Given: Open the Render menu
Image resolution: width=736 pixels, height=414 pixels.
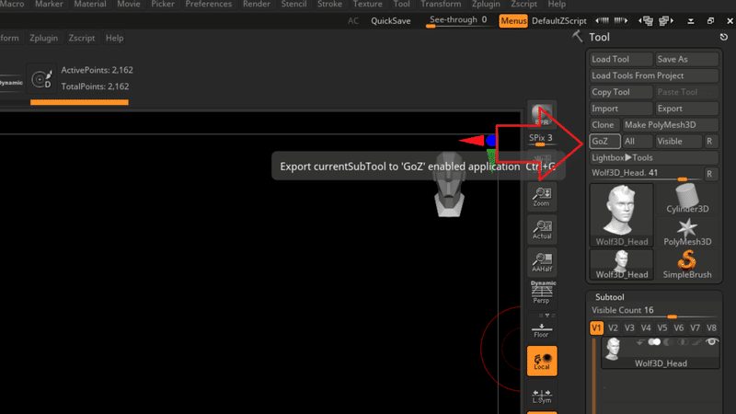Looking at the screenshot, I should tap(257, 5).
